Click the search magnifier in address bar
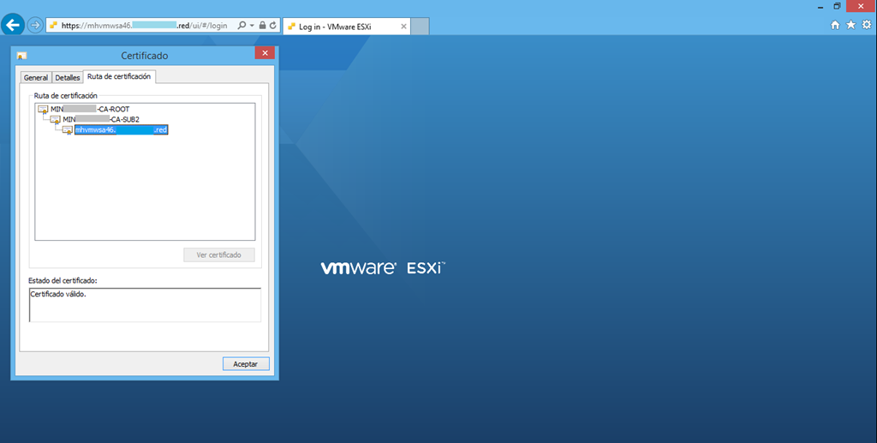This screenshot has height=443, width=877. 242,26
